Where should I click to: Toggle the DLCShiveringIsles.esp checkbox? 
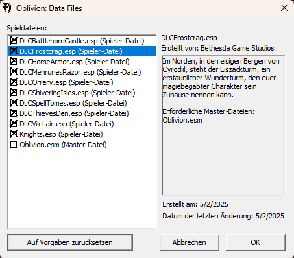tap(14, 93)
